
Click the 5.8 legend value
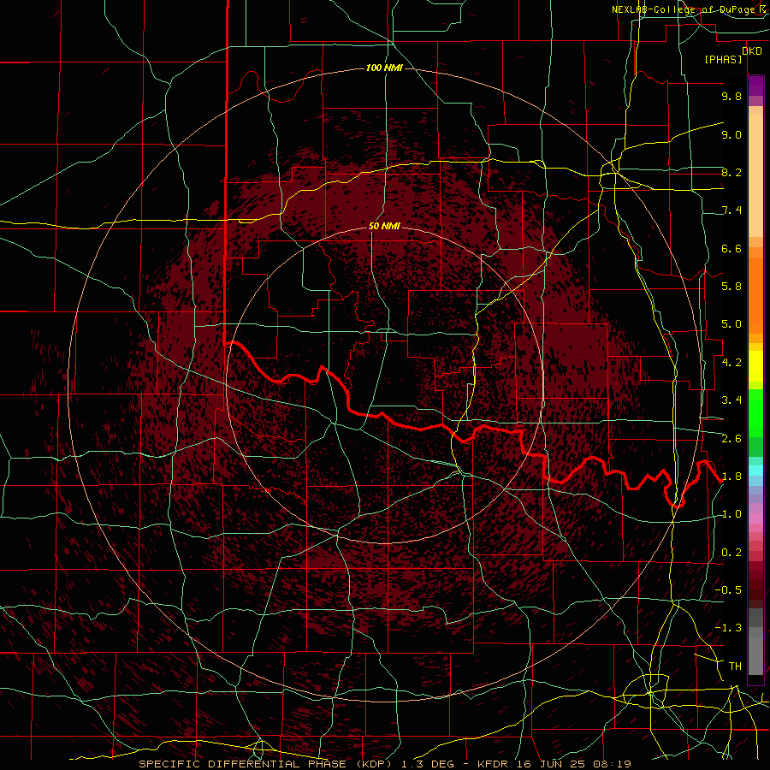pos(731,287)
